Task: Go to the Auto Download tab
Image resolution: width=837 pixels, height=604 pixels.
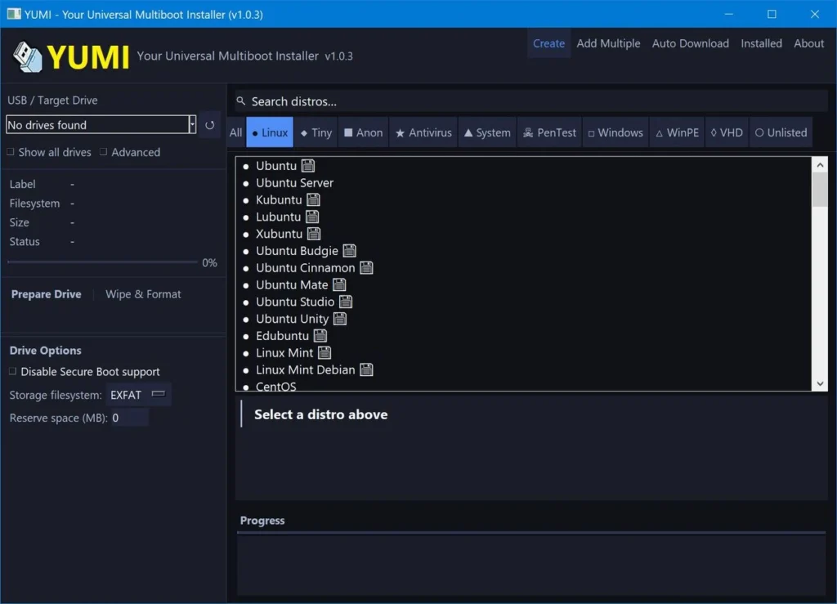Action: tap(690, 43)
